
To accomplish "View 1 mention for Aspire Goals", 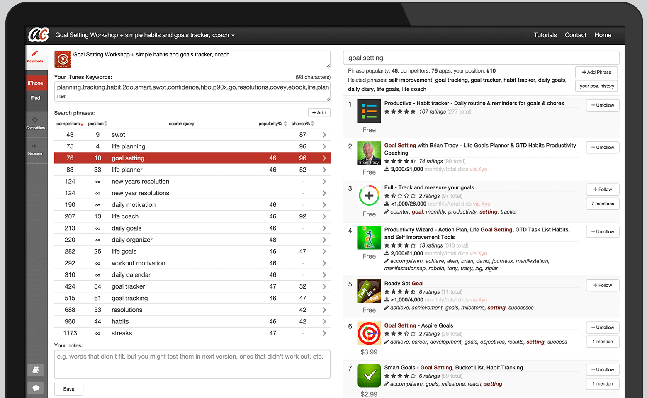I will 603,342.
